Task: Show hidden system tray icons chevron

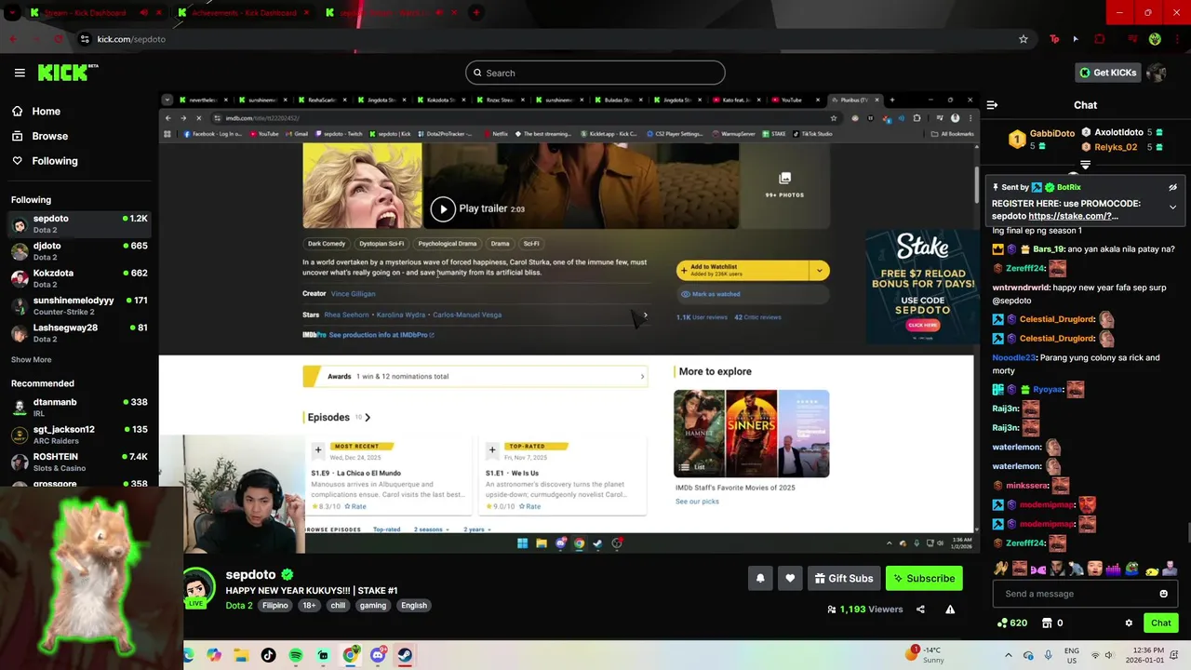Action: [x=1008, y=655]
